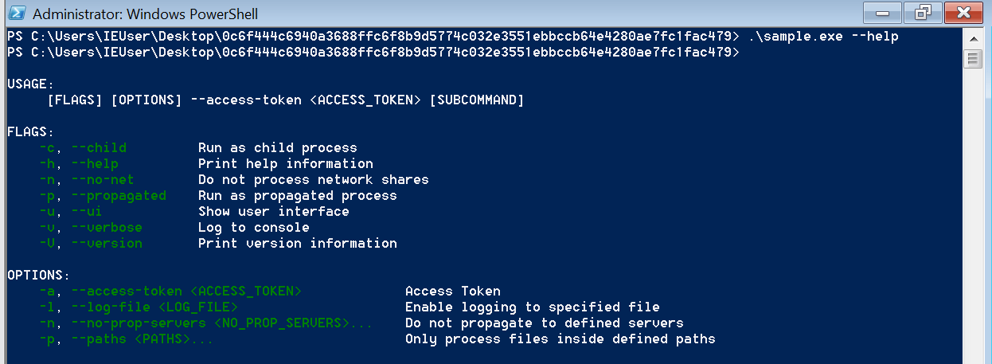Click the .\sample.exe --help command text
The image size is (992, 364).
[x=823, y=37]
